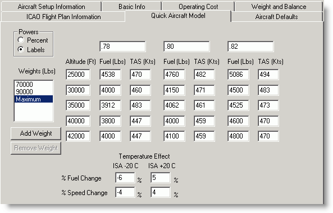Click the Add Weight button

click(x=36, y=133)
